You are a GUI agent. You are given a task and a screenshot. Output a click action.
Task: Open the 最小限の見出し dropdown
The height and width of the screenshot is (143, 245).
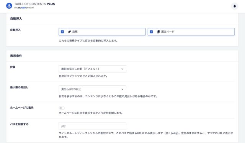point(93,89)
